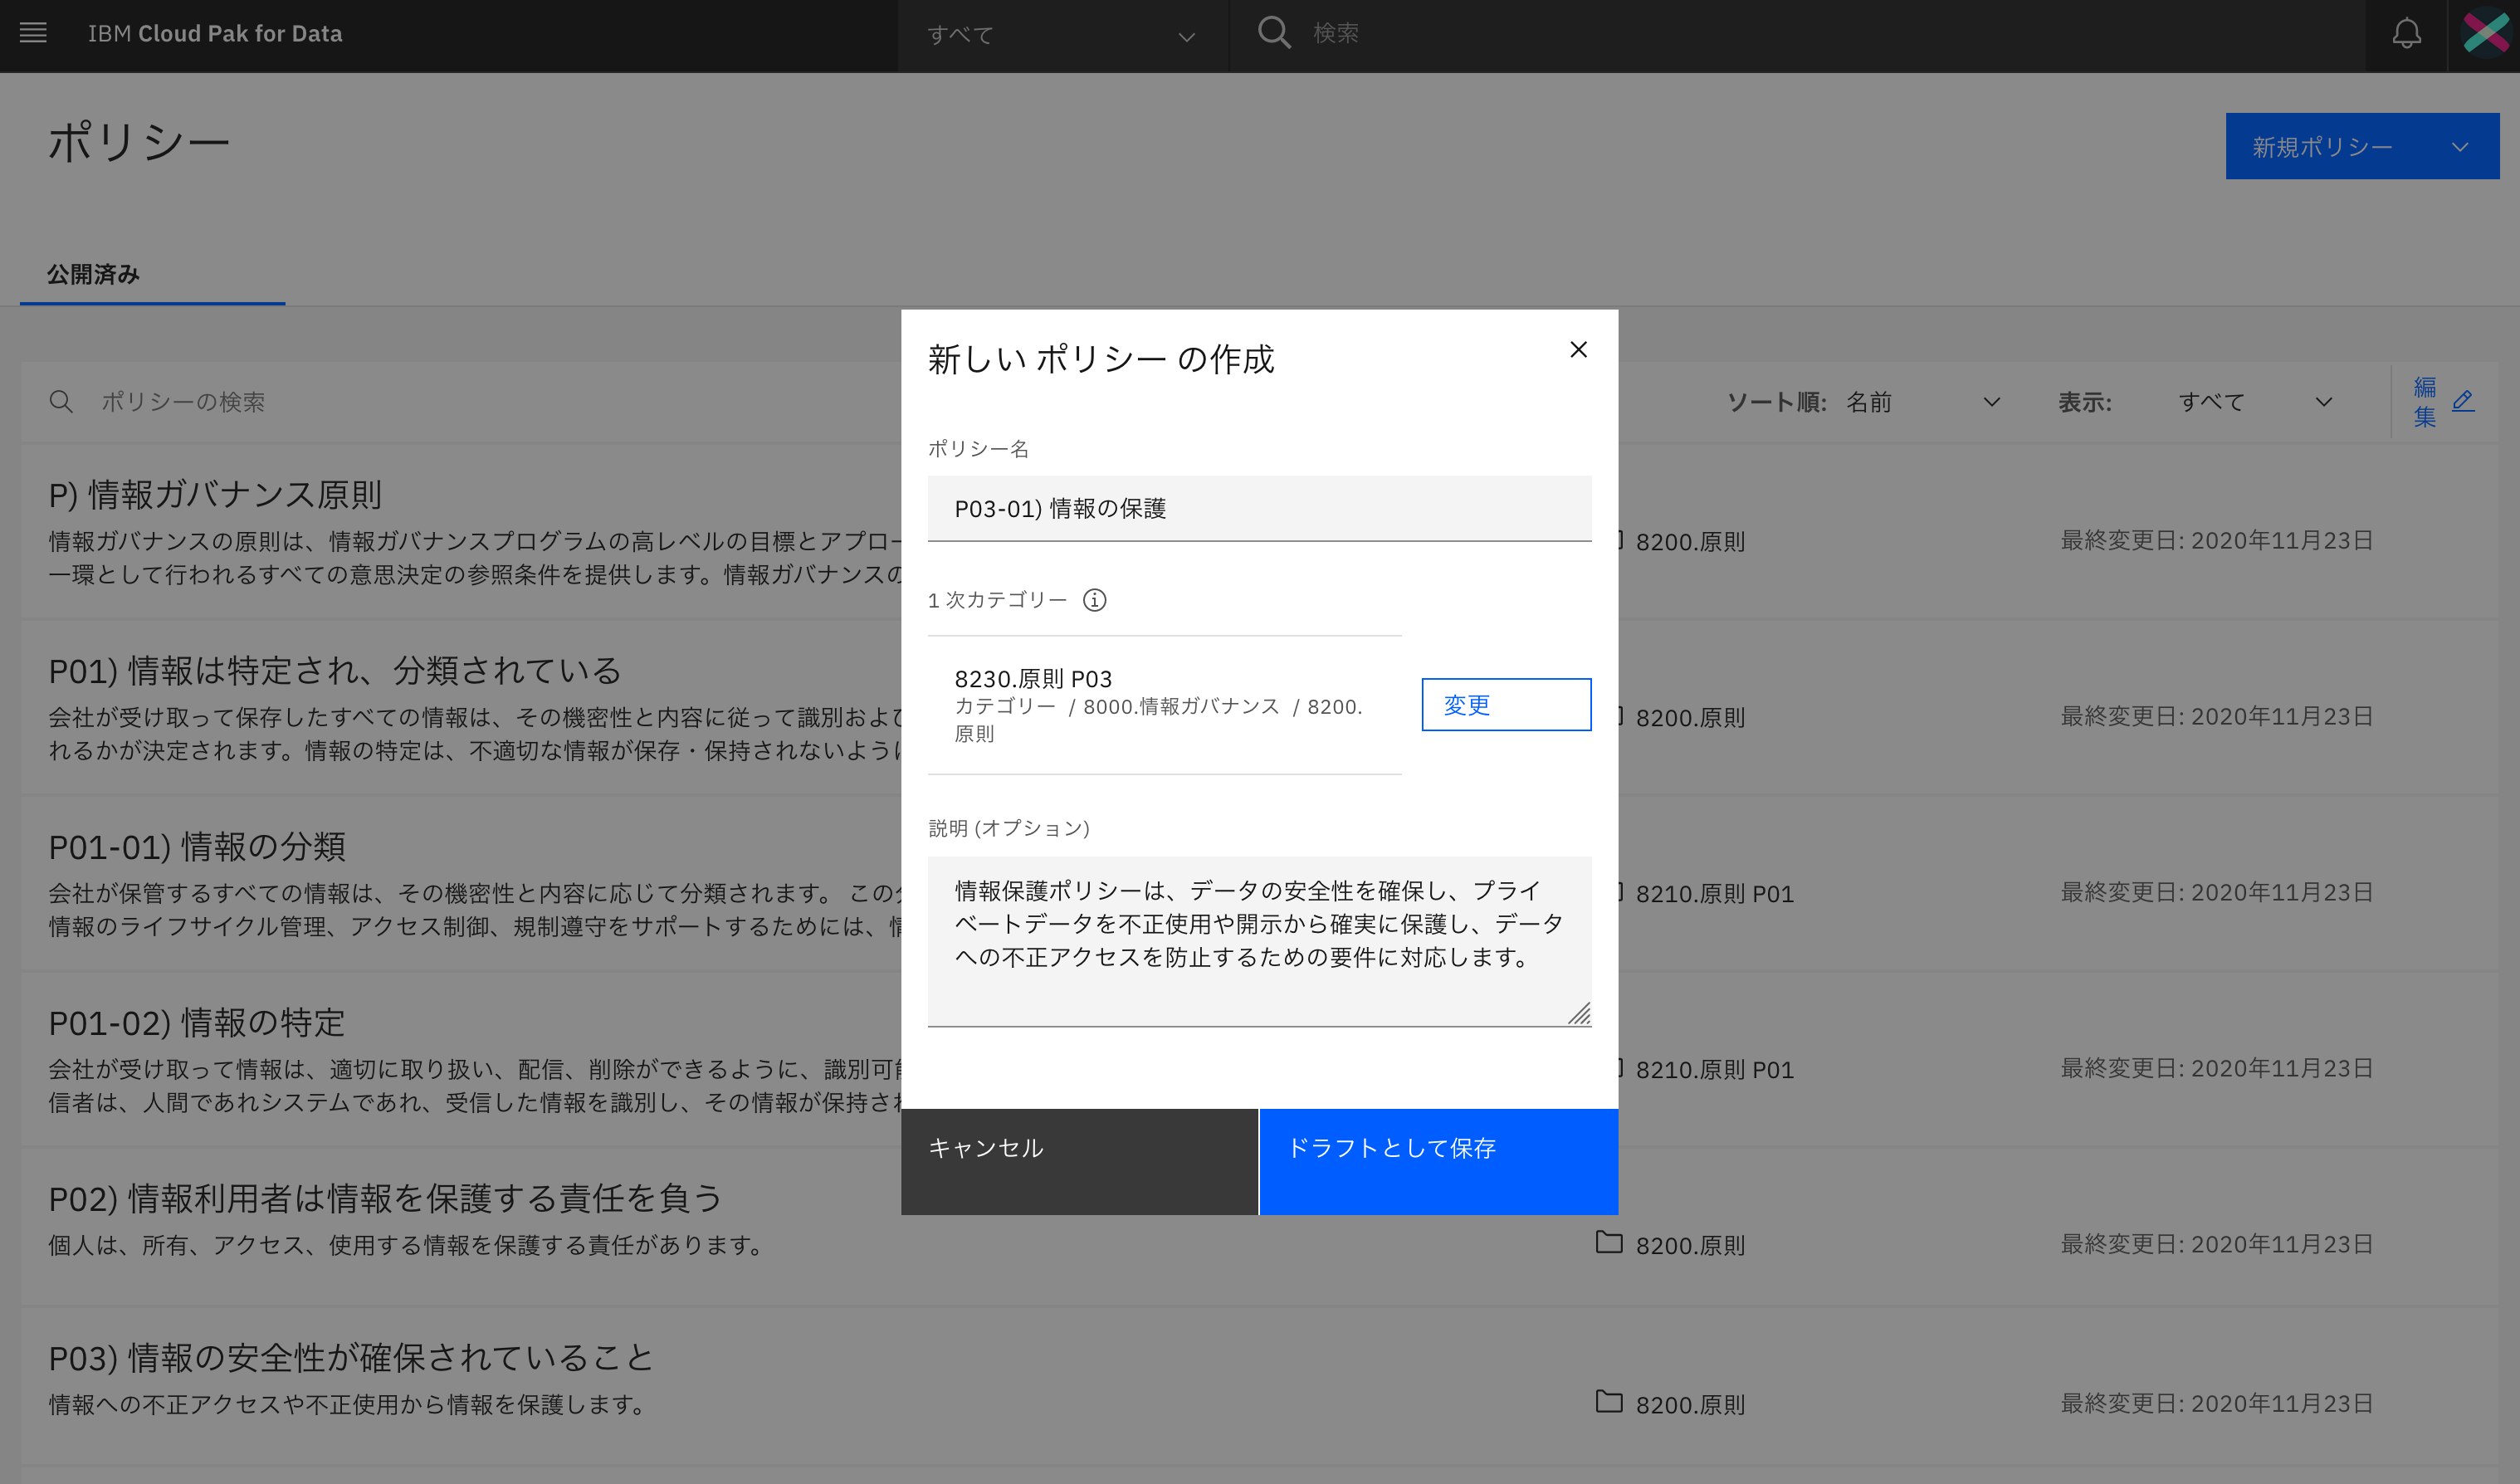Click the キャンセル button
Viewport: 2520px width, 1484px height.
1078,1161
